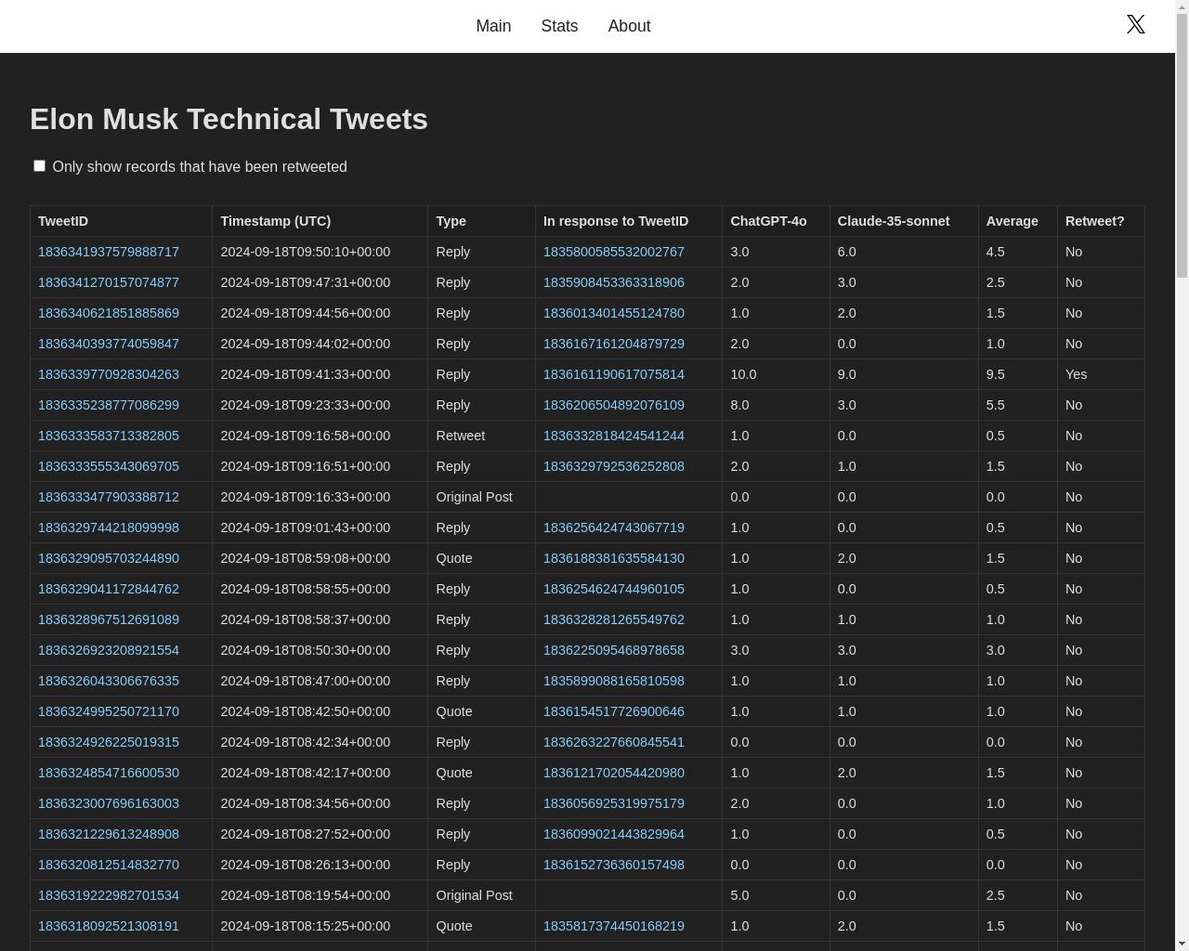Open replied-to tweet 1836167161204879729
The width and height of the screenshot is (1189, 951).
point(614,344)
